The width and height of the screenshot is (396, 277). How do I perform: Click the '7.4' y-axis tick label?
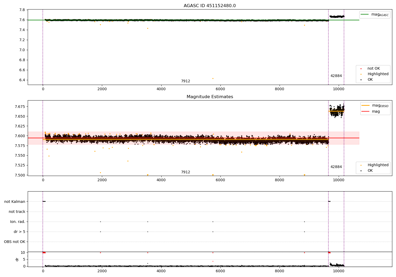point(22,30)
